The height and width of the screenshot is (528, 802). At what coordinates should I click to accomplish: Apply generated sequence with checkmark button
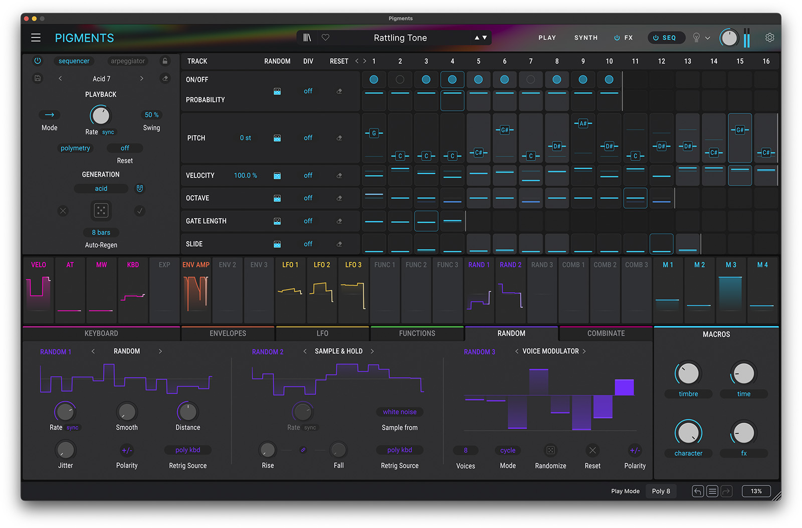click(x=140, y=211)
